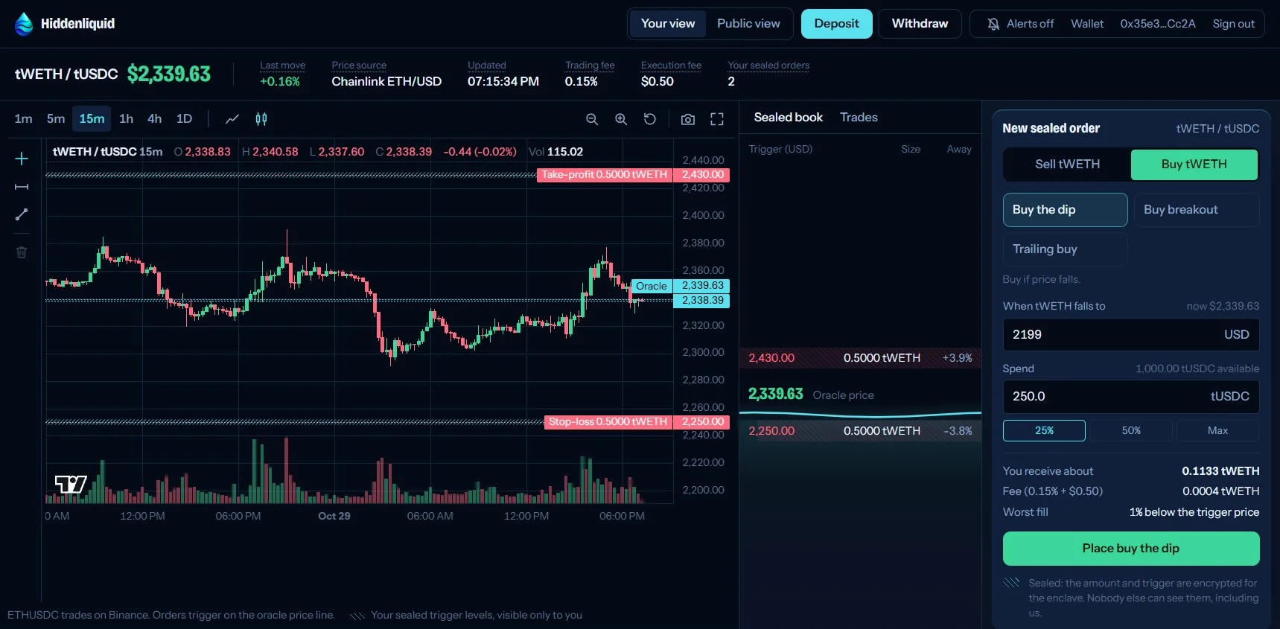The width and height of the screenshot is (1280, 629).
Task: Switch to Your view
Action: pos(668,24)
